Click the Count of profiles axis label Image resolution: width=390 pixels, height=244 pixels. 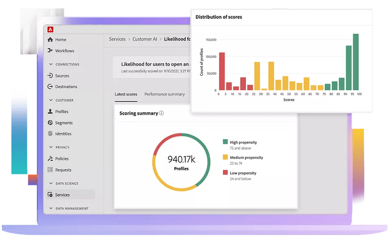pos(201,62)
